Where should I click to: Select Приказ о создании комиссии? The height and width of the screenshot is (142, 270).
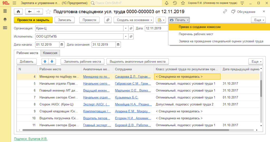pos(196,27)
